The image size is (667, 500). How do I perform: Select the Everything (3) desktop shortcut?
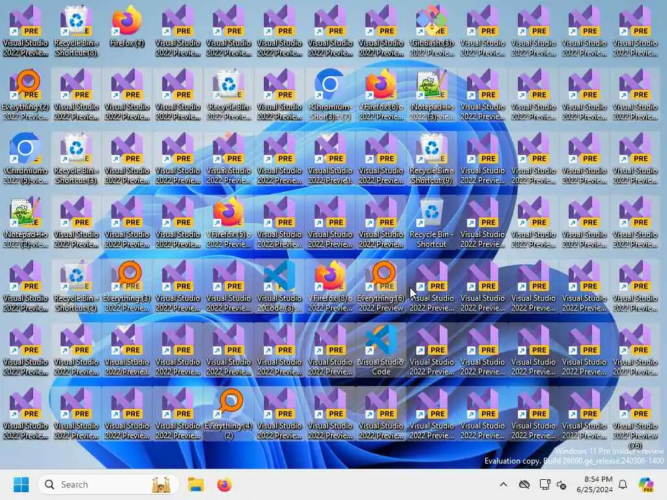point(127,286)
